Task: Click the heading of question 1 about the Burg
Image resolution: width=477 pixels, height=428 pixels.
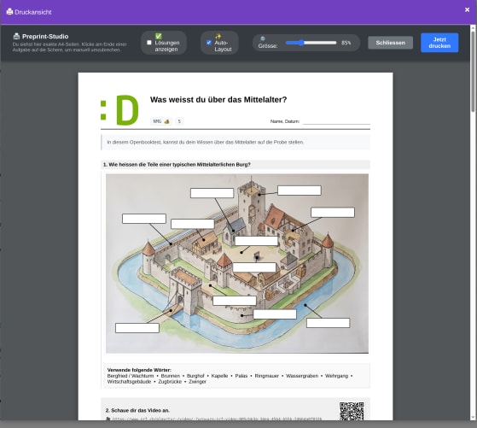Action: (177, 165)
